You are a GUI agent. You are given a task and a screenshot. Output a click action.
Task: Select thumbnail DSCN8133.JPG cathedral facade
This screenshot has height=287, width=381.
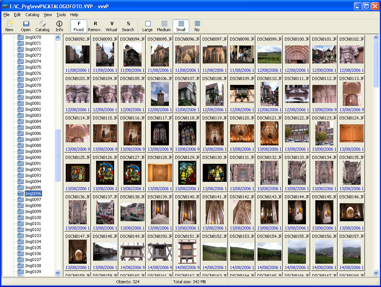(x=297, y=173)
